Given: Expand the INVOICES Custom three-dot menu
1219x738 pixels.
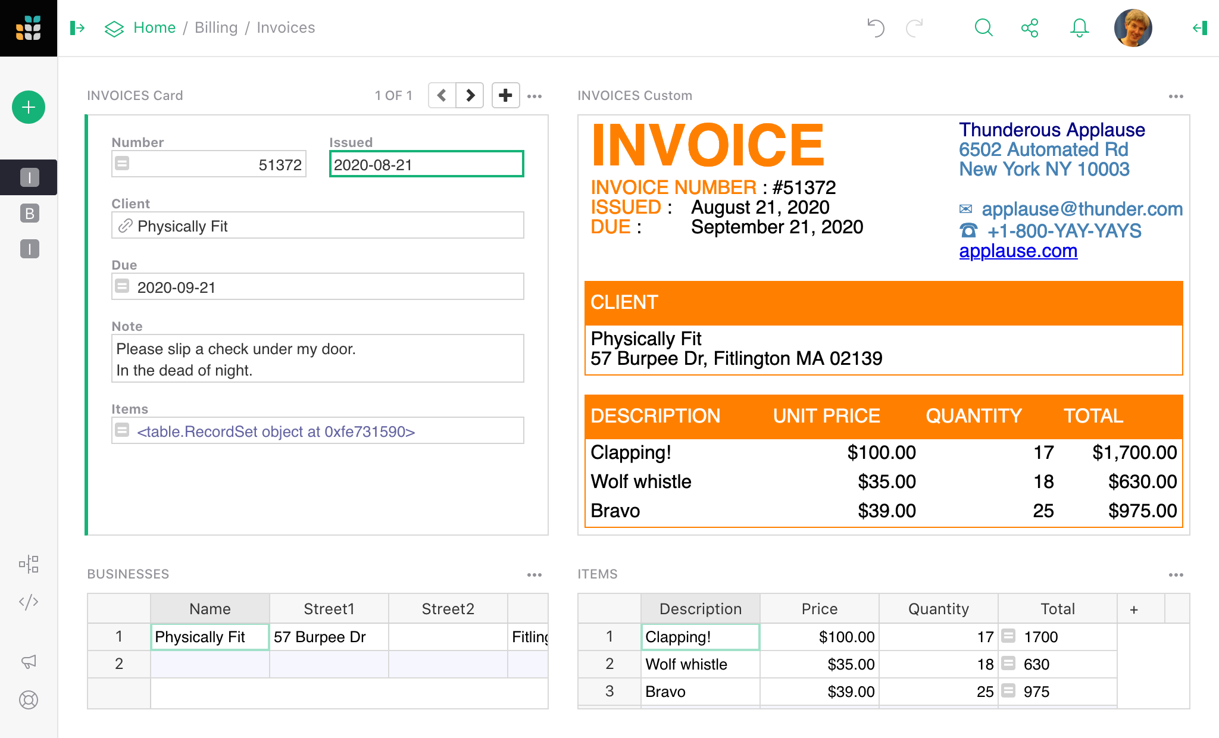Looking at the screenshot, I should point(1177,95).
